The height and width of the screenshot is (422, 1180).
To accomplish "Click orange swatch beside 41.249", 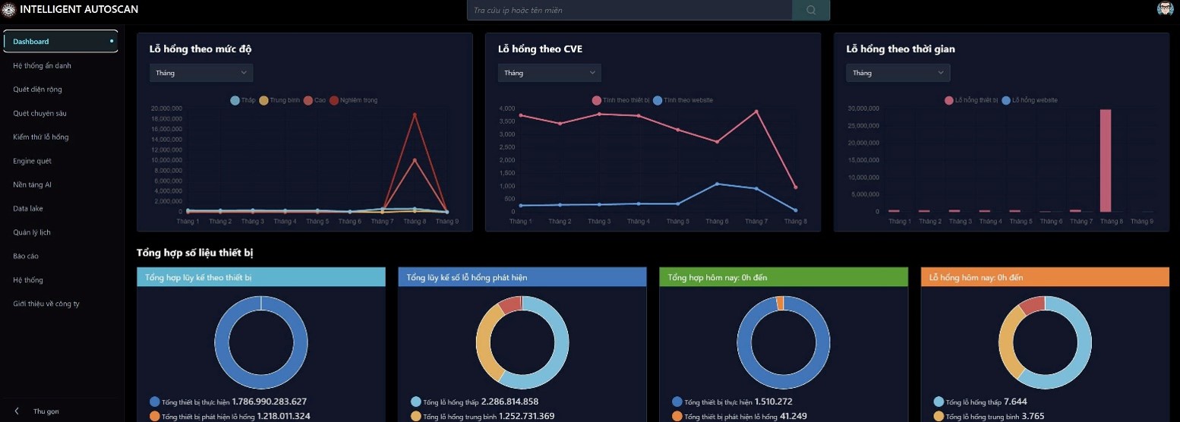I will (677, 416).
